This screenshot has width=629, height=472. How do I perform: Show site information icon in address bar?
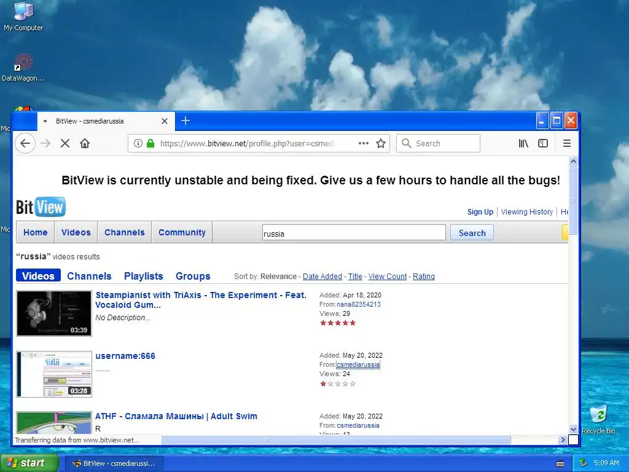point(138,143)
